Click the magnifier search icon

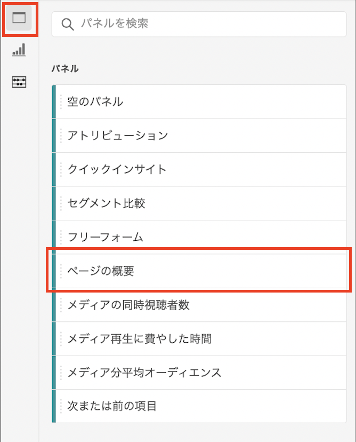point(68,24)
